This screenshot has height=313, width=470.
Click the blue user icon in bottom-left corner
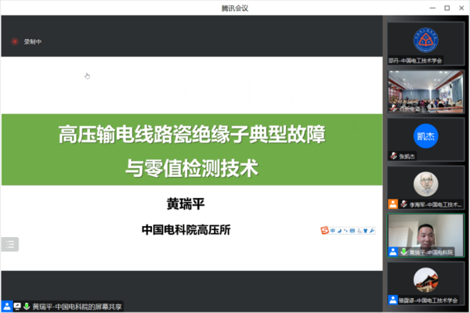click(x=7, y=306)
